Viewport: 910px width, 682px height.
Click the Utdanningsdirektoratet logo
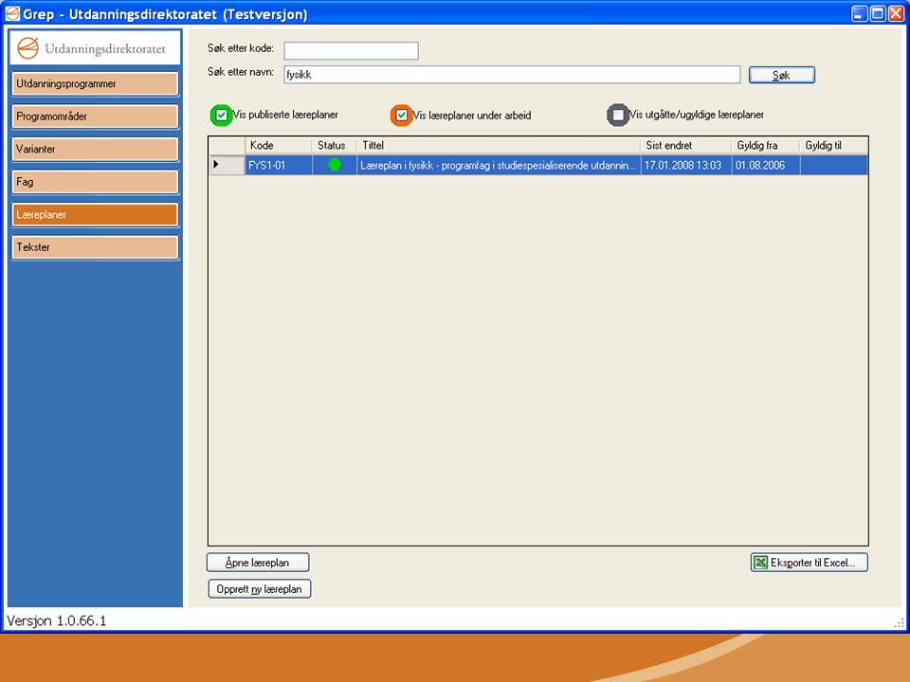95,48
